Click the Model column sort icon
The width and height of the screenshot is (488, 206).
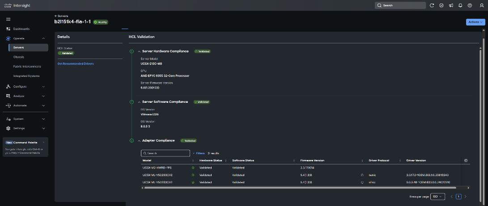click(x=193, y=161)
